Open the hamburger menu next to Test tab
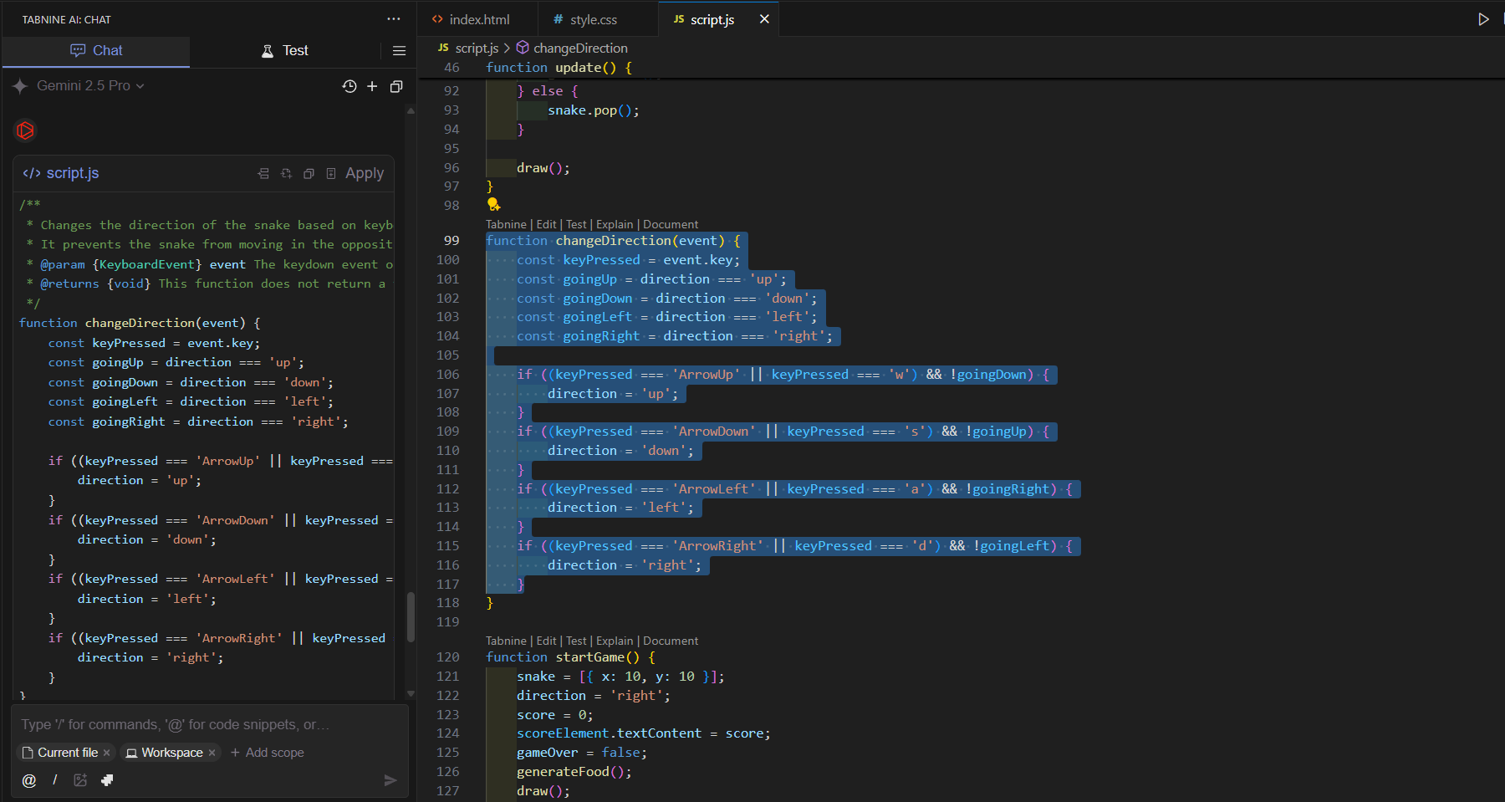This screenshot has height=802, width=1505. [399, 51]
